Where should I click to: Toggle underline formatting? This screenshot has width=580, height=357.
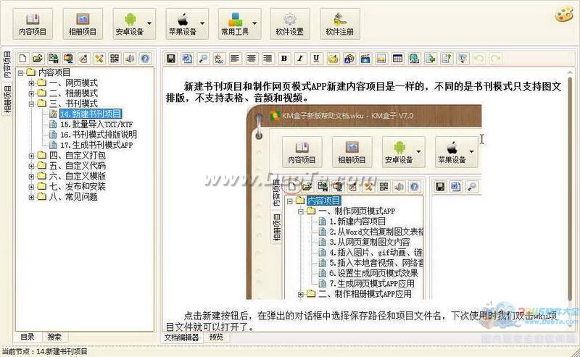click(316, 59)
